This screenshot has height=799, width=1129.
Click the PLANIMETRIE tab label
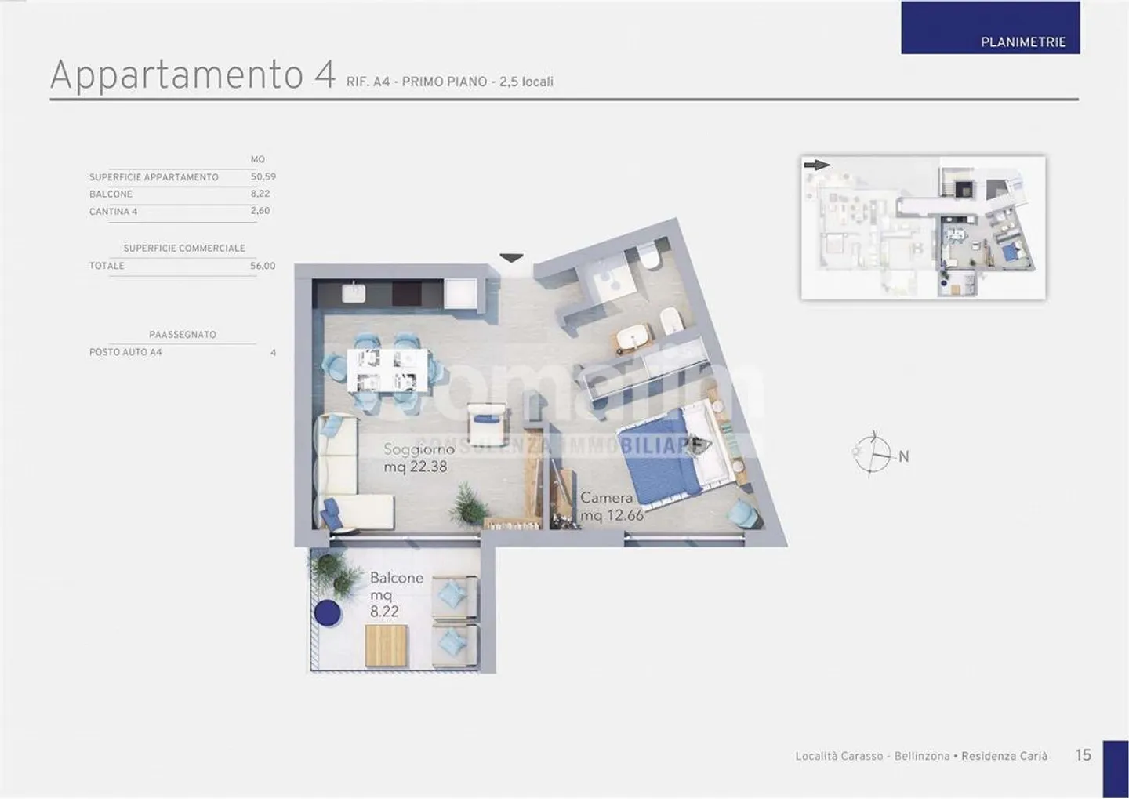(1022, 42)
